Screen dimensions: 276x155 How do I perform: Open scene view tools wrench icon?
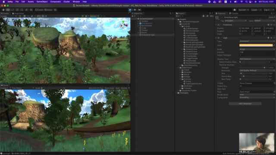[x=82, y=16]
